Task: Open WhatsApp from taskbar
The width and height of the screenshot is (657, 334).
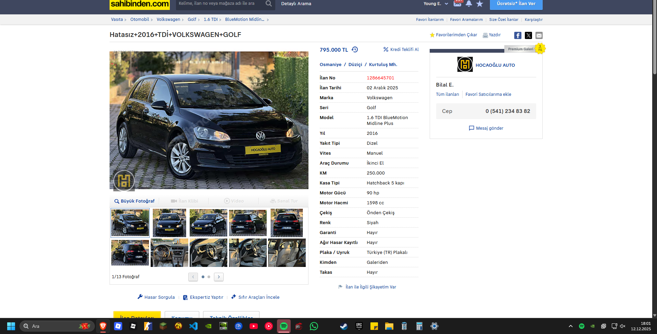Action: tap(314, 326)
